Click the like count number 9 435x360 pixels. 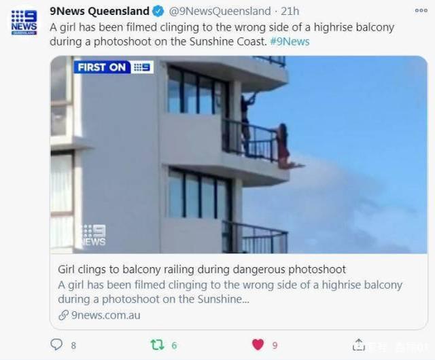(x=275, y=345)
